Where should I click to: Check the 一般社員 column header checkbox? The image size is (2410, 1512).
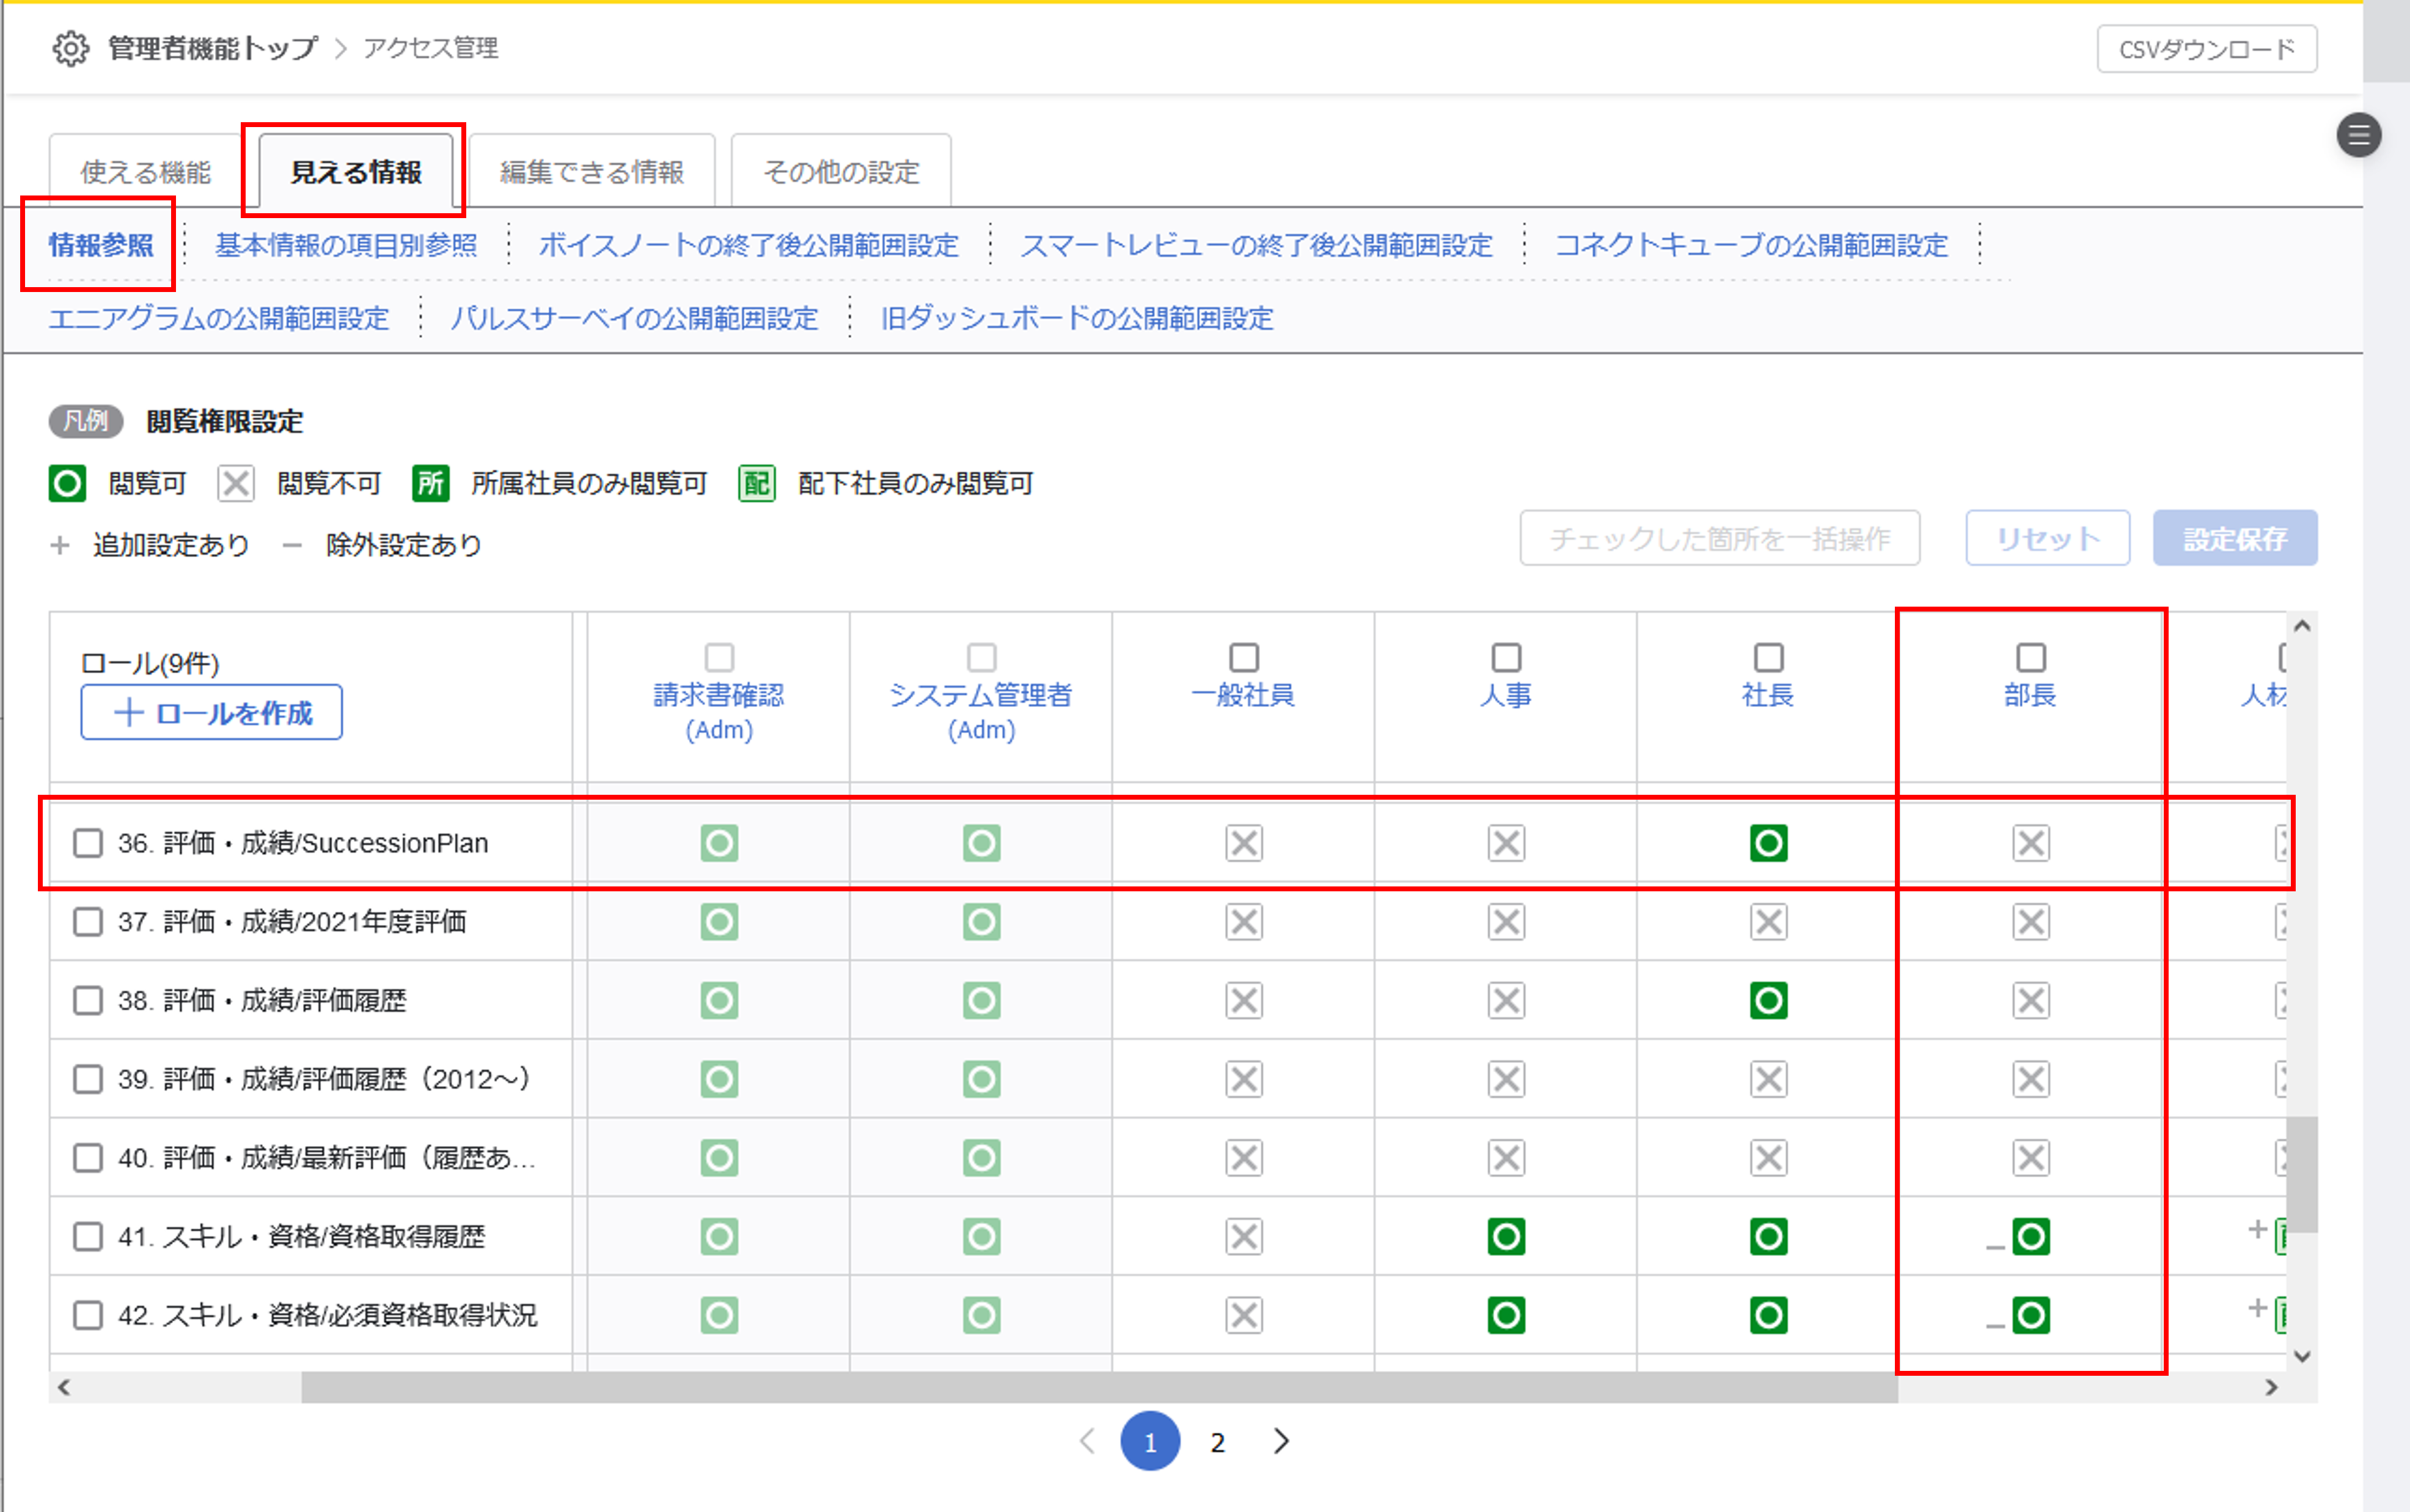[x=1243, y=657]
